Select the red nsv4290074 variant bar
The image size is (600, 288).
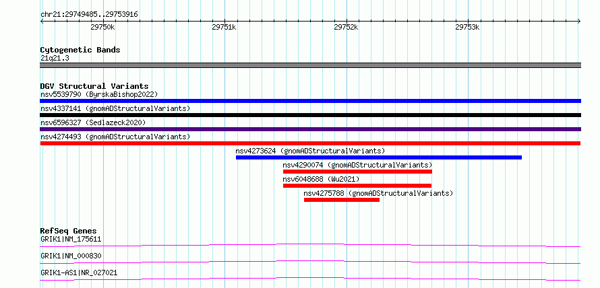(357, 172)
